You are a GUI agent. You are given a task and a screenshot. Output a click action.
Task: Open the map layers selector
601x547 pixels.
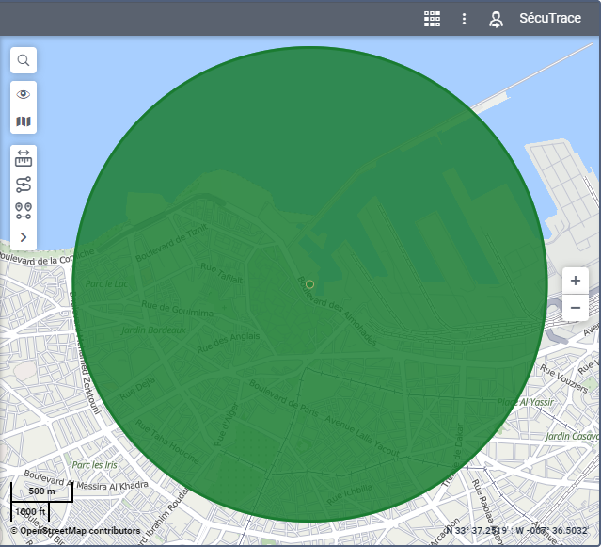tap(24, 121)
